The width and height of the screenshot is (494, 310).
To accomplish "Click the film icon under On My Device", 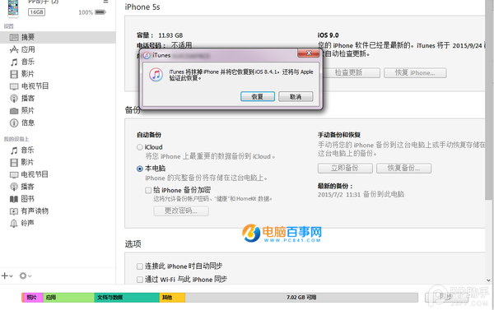I will point(14,162).
